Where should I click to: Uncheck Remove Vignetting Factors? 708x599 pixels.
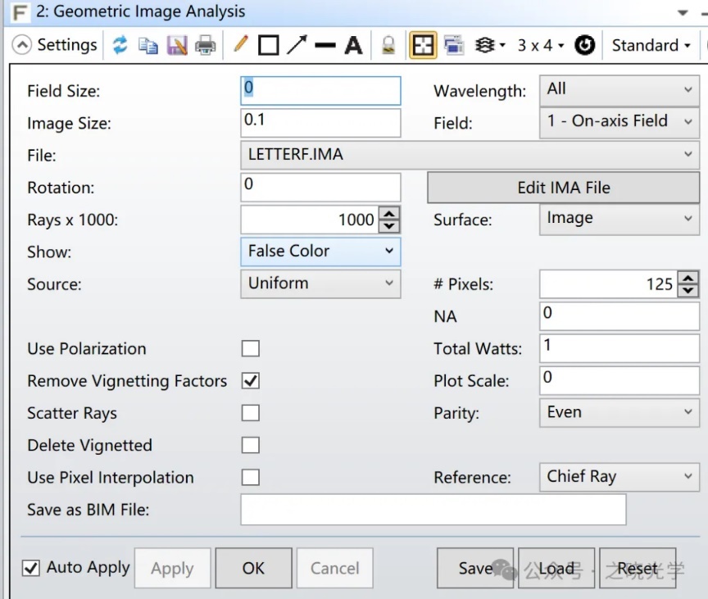coord(251,381)
